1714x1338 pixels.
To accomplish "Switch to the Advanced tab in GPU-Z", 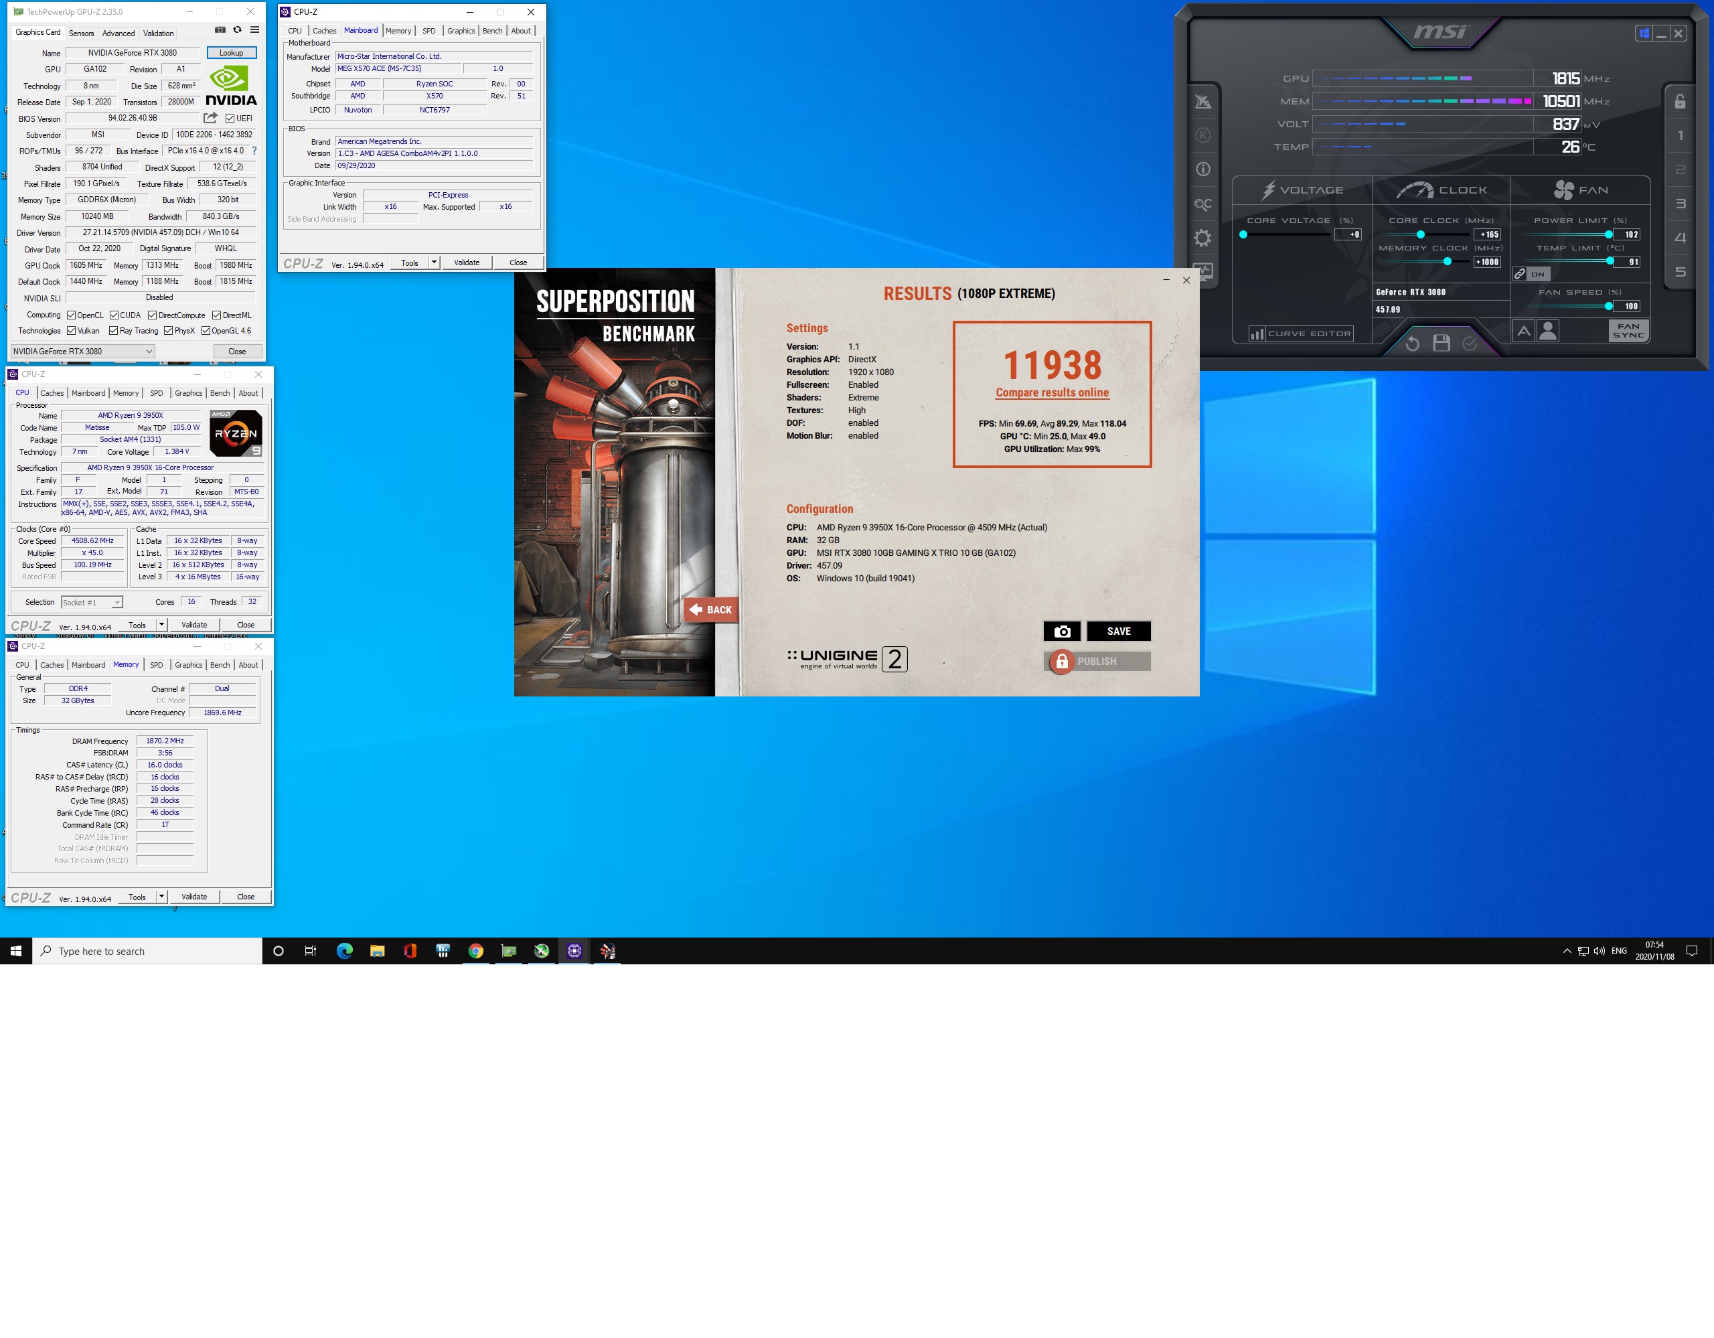I will click(119, 33).
